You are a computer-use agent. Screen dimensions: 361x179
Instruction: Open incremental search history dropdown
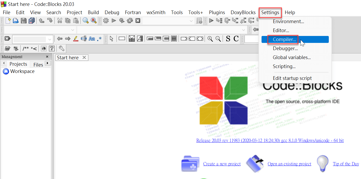[x=50, y=39]
